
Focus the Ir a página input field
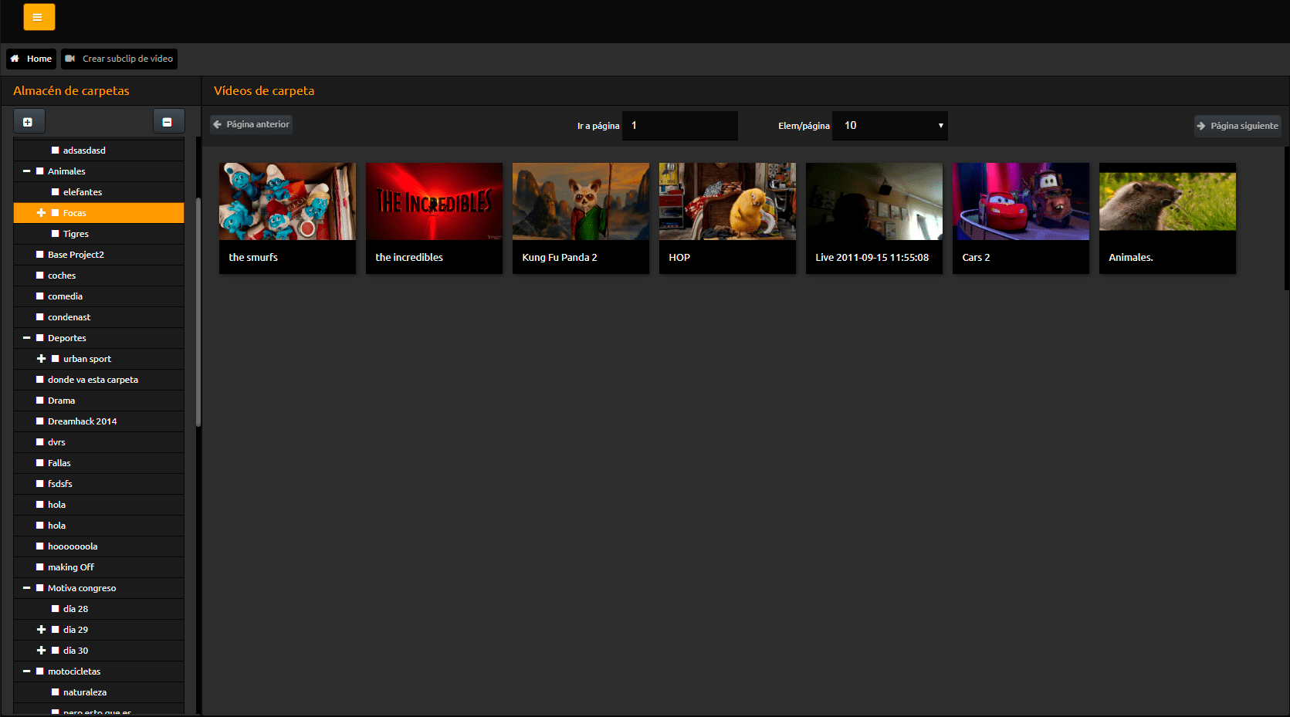tap(680, 126)
